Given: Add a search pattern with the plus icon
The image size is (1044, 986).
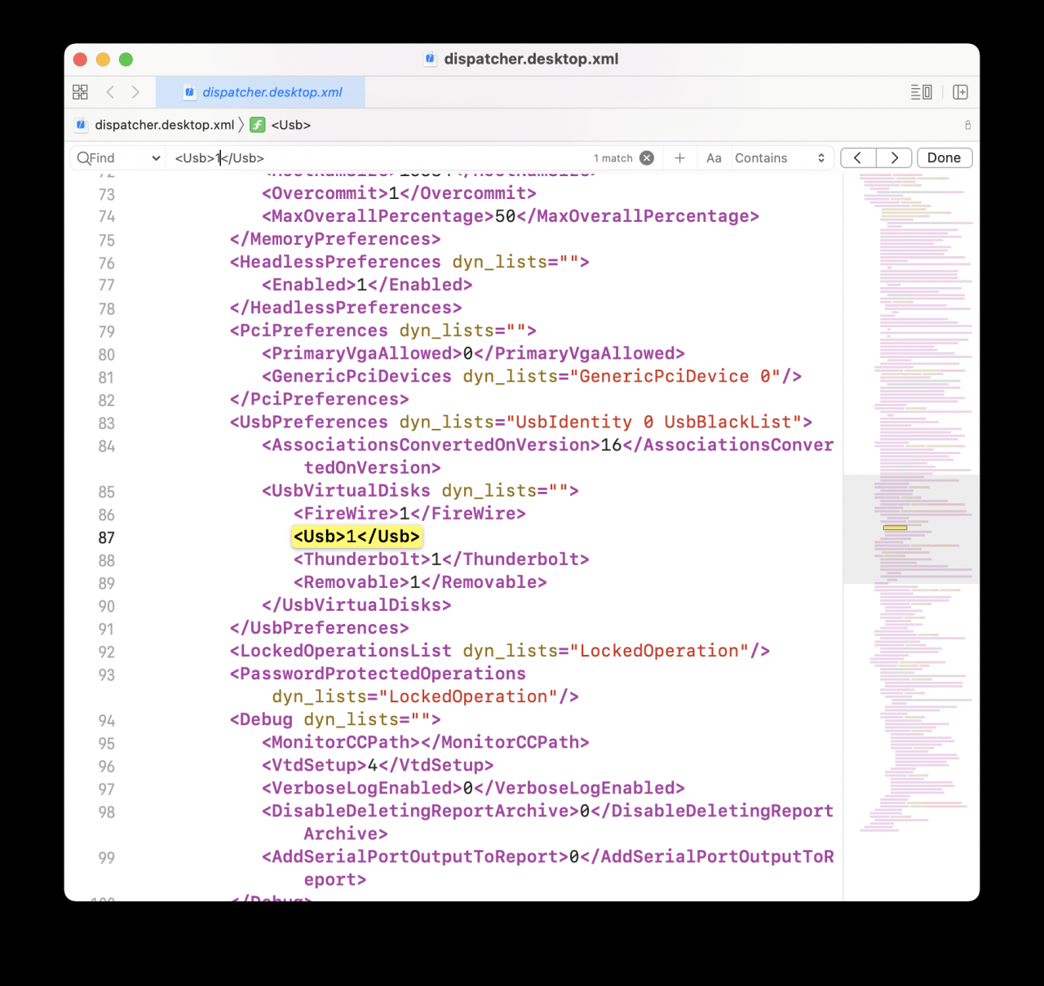Looking at the screenshot, I should (679, 157).
